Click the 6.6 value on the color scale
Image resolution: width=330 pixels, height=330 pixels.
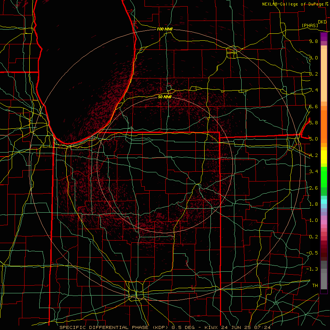(313, 106)
